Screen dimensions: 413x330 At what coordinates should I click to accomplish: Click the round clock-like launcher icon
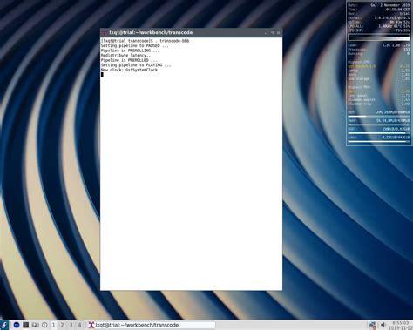pyautogui.click(x=44, y=325)
